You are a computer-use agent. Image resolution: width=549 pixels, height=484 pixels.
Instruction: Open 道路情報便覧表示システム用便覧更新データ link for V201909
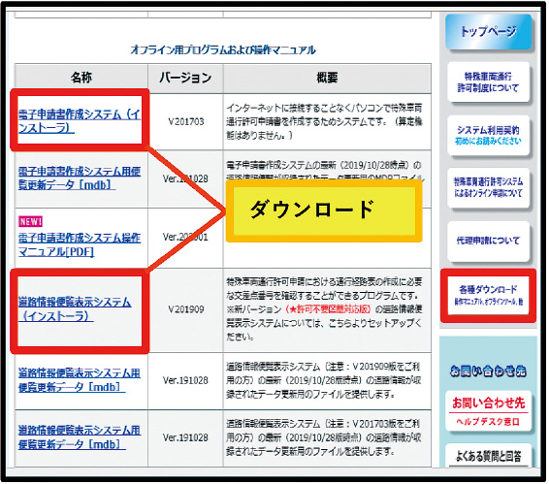pos(80,379)
